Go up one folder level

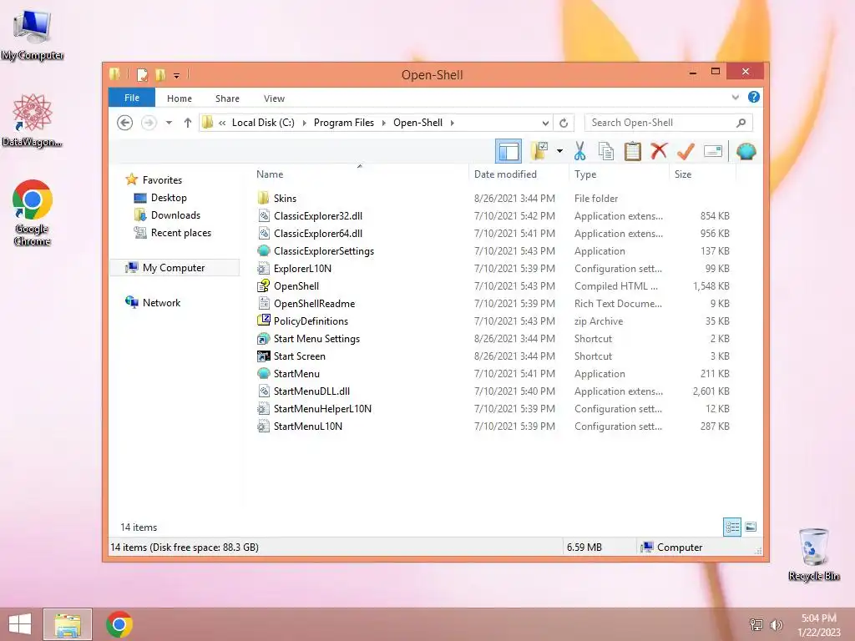coord(188,123)
